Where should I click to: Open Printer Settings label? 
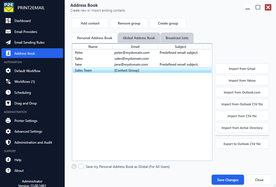(26, 121)
